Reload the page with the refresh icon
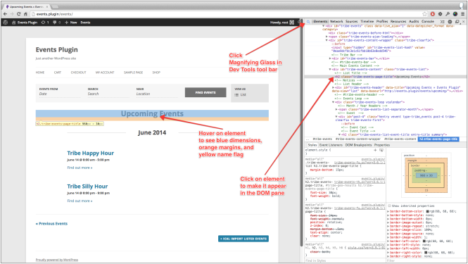The width and height of the screenshot is (468, 264). pyautogui.click(x=18, y=14)
